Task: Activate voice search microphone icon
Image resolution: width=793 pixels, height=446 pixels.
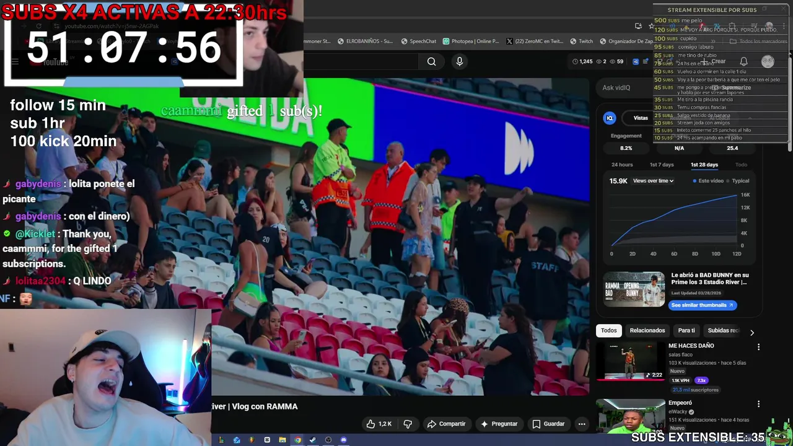Action: point(459,61)
